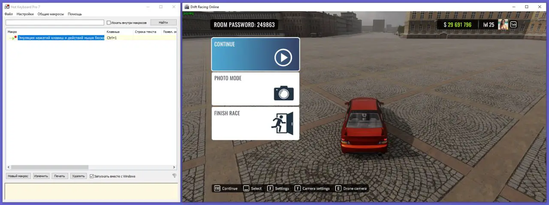Image resolution: width=549 pixels, height=205 pixels.
Task: Click the PHOTO MODE label on the middle card
Action: 228,78
